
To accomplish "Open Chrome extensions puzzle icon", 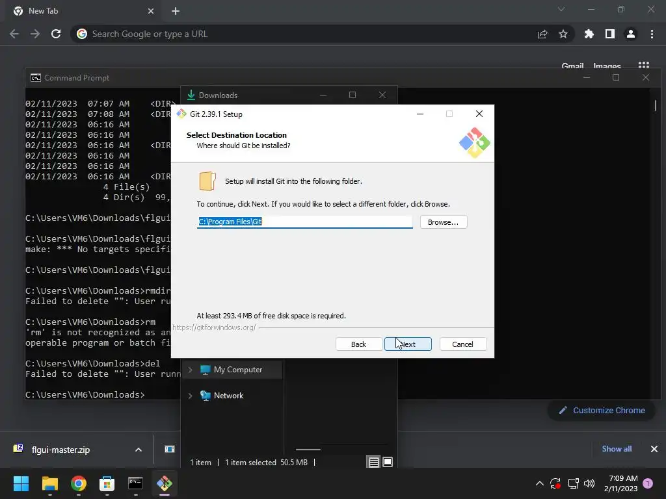I will tap(589, 34).
